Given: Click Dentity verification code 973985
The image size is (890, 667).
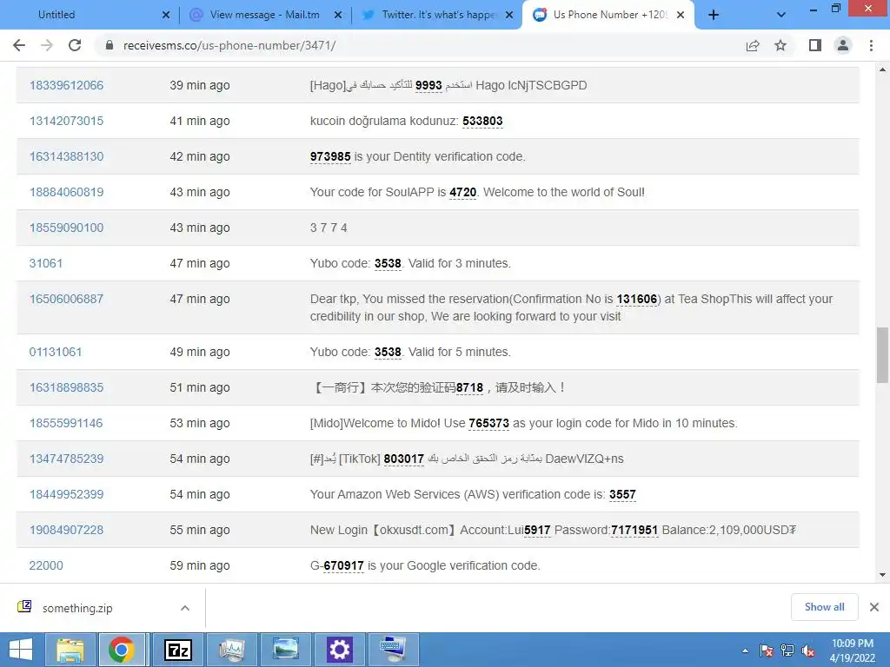Looking at the screenshot, I should [330, 156].
